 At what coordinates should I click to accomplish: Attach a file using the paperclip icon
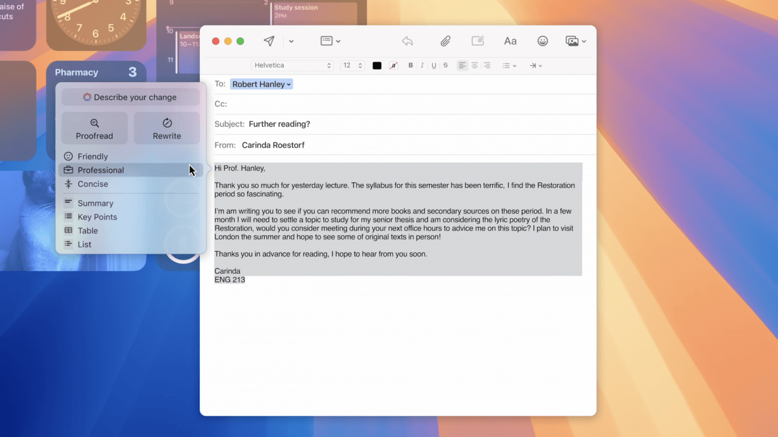pyautogui.click(x=445, y=41)
